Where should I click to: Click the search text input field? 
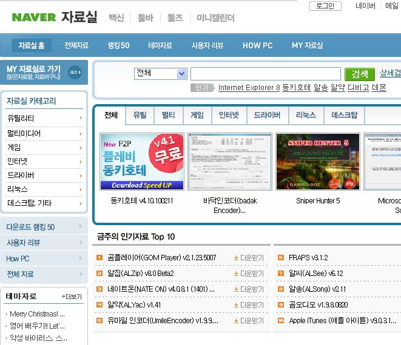[266, 74]
